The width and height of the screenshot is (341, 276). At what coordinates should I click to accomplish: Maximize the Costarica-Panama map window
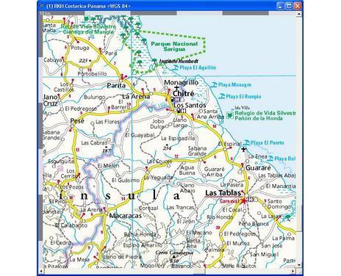tap(290, 6)
